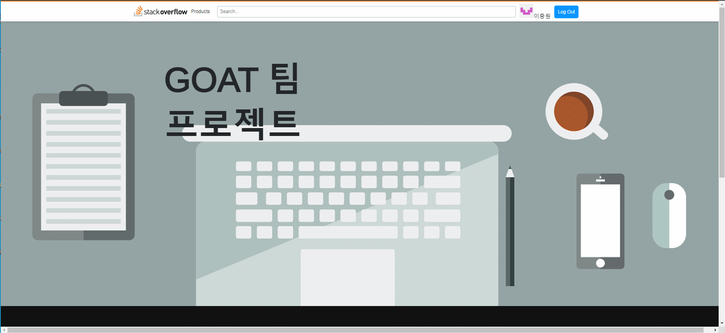The width and height of the screenshot is (725, 333).
Task: Click the GOAT 팀 프로젝트 heading
Action: [232, 101]
